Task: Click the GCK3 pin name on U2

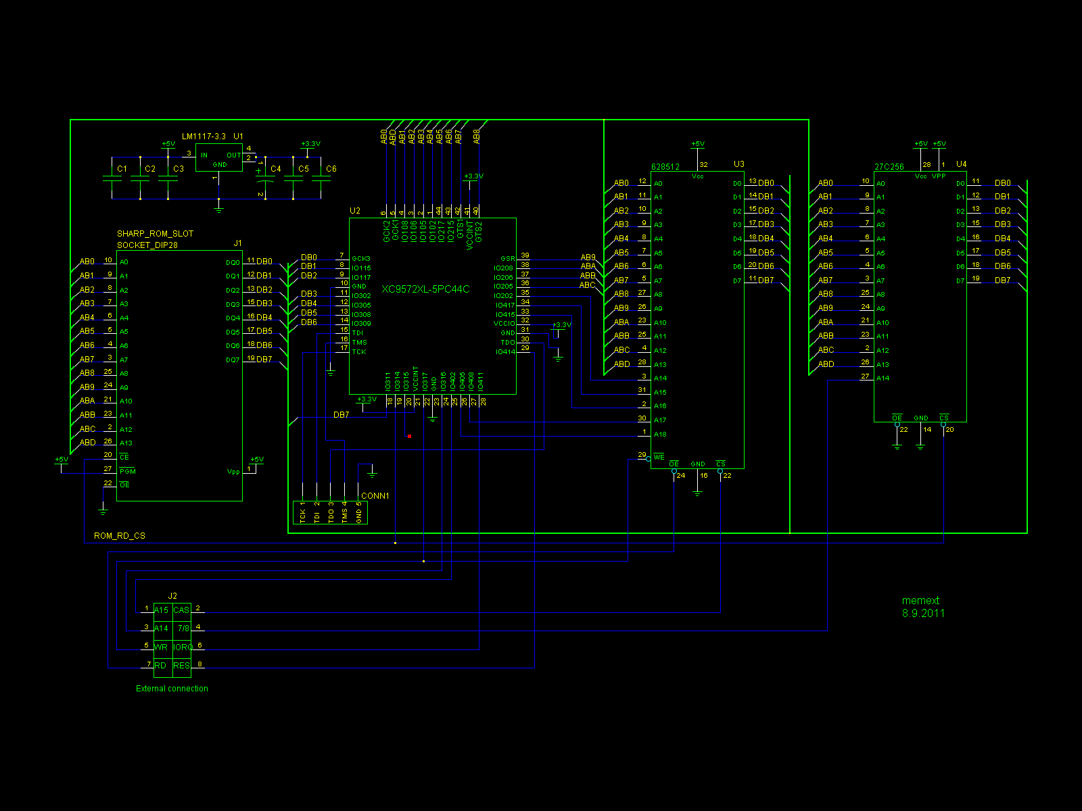Action: point(361,259)
